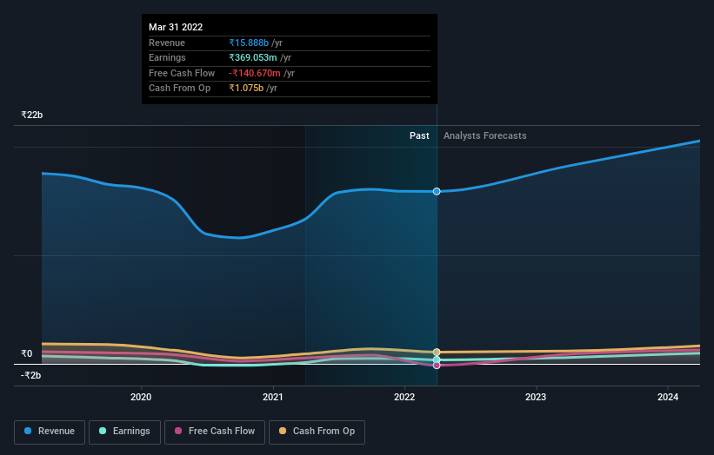Select the Revenue data point marker on the chart
Image resolution: width=714 pixels, height=455 pixels.
[437, 191]
